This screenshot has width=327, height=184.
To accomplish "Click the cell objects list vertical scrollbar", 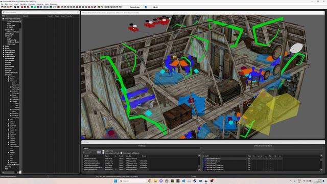I will [x=321, y=163].
